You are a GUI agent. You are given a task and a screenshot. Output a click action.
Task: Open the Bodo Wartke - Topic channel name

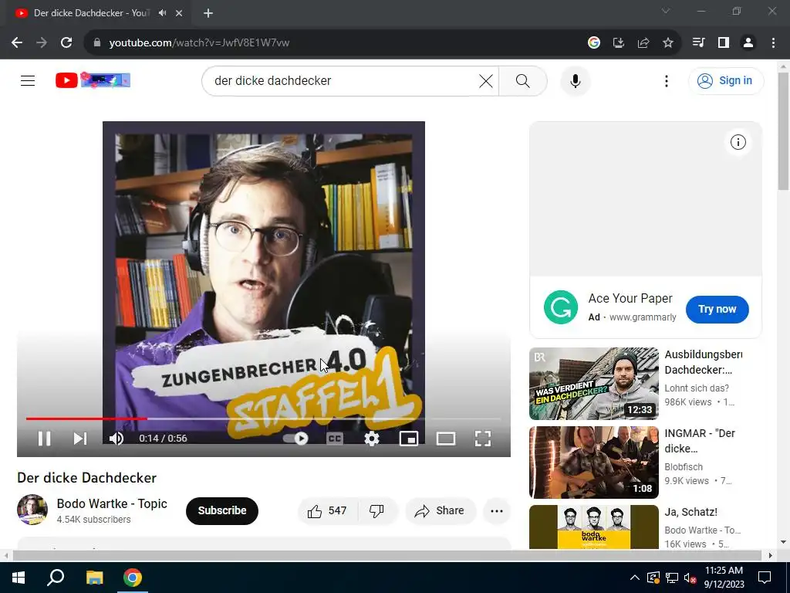(x=112, y=503)
